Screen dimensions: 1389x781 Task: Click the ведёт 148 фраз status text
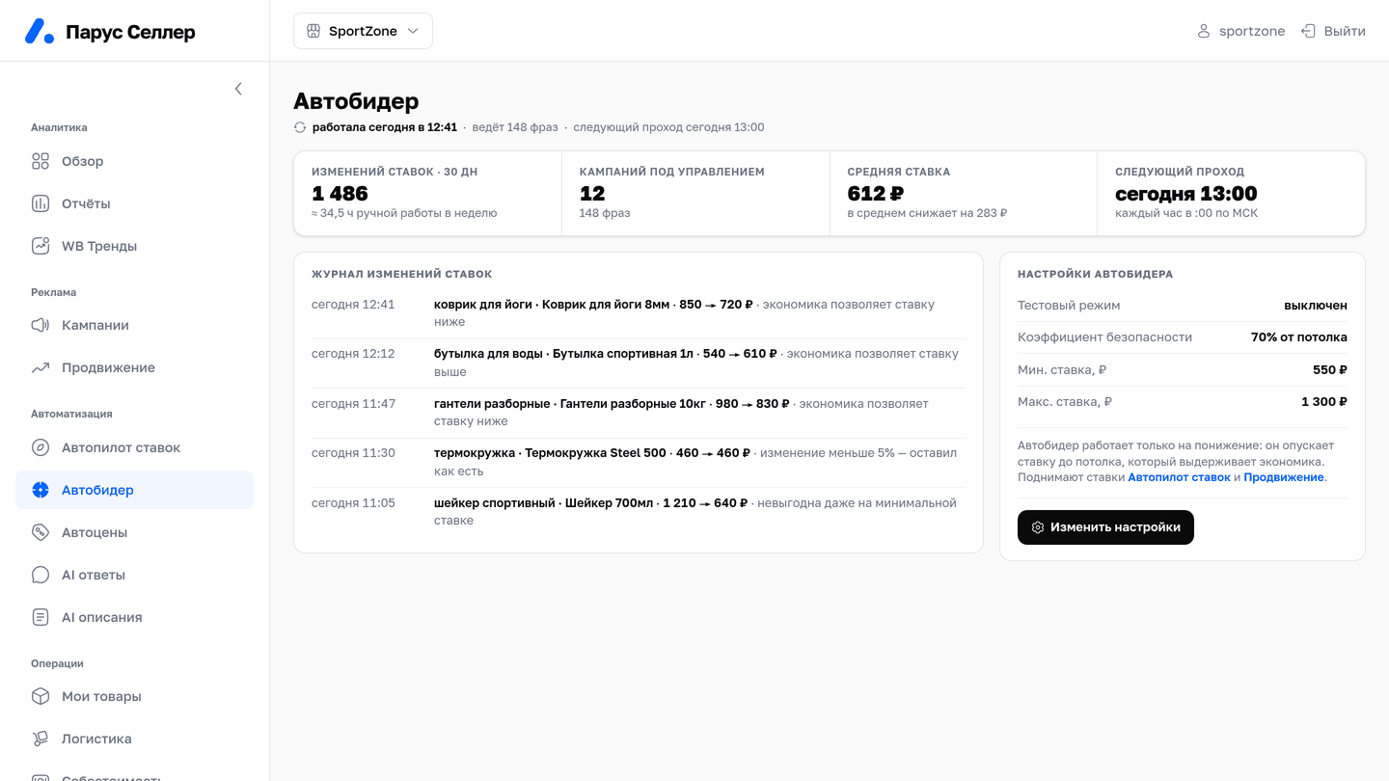(x=515, y=127)
